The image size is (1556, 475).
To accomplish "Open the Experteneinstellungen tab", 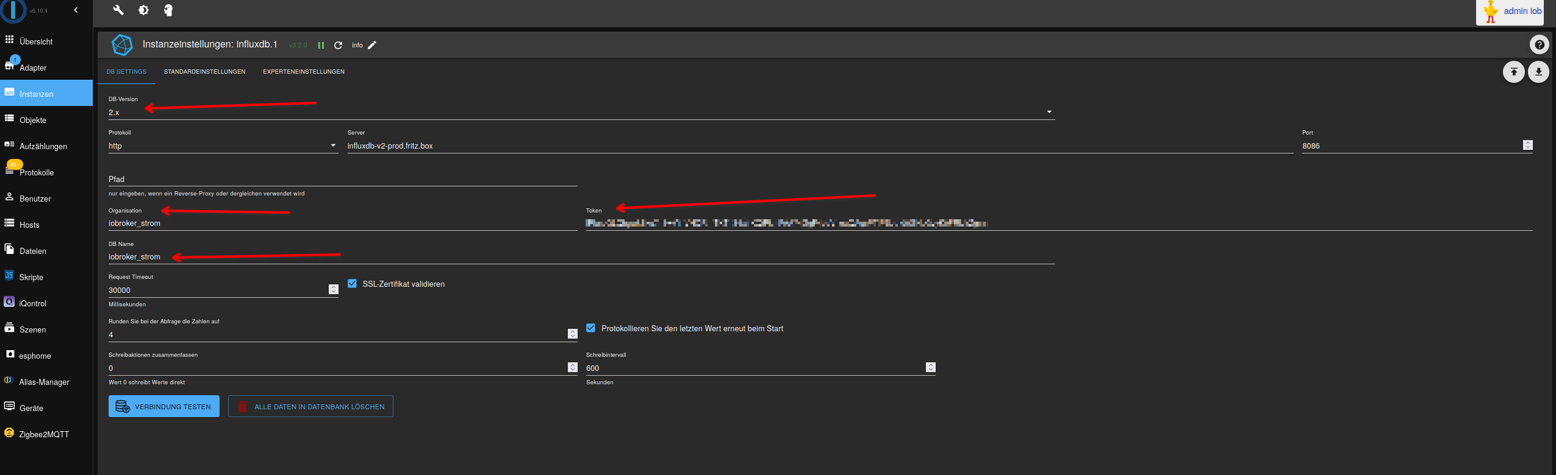I will coord(303,72).
